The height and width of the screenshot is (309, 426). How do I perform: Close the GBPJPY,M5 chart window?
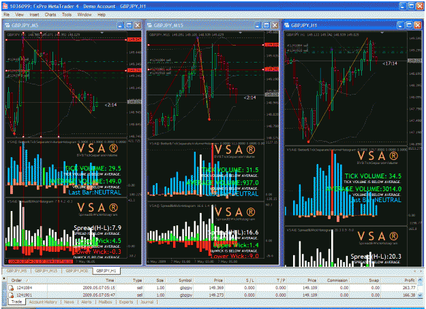pyautogui.click(x=138, y=25)
